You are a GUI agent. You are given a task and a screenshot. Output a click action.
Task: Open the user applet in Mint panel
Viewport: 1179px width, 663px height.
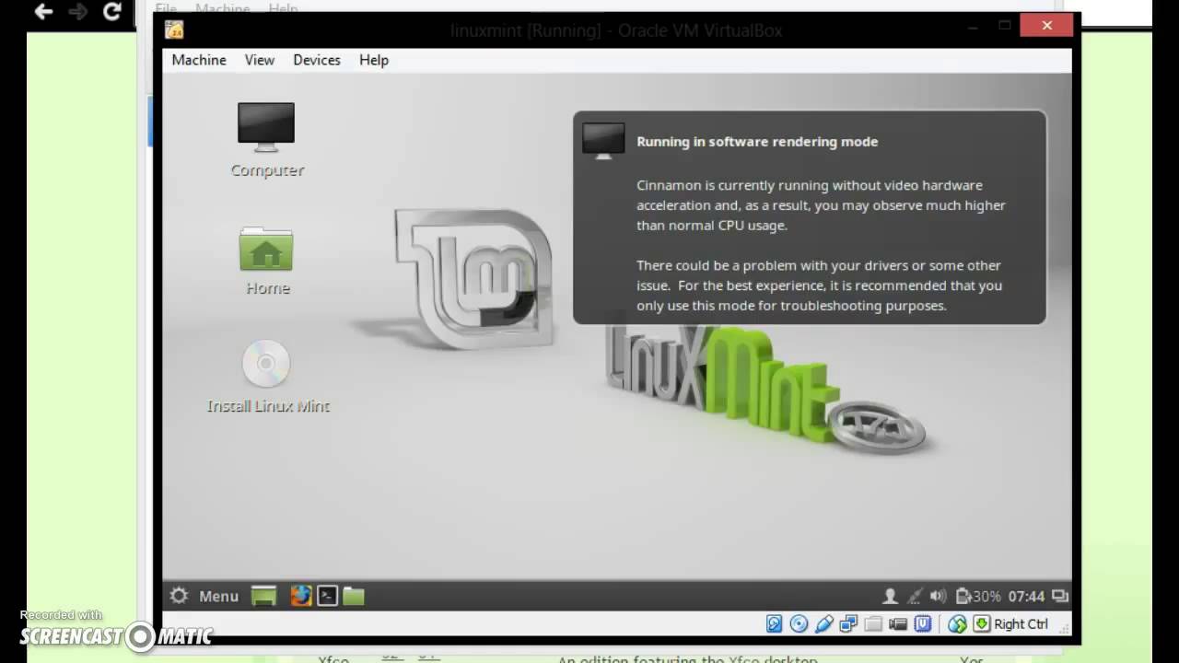coord(890,596)
